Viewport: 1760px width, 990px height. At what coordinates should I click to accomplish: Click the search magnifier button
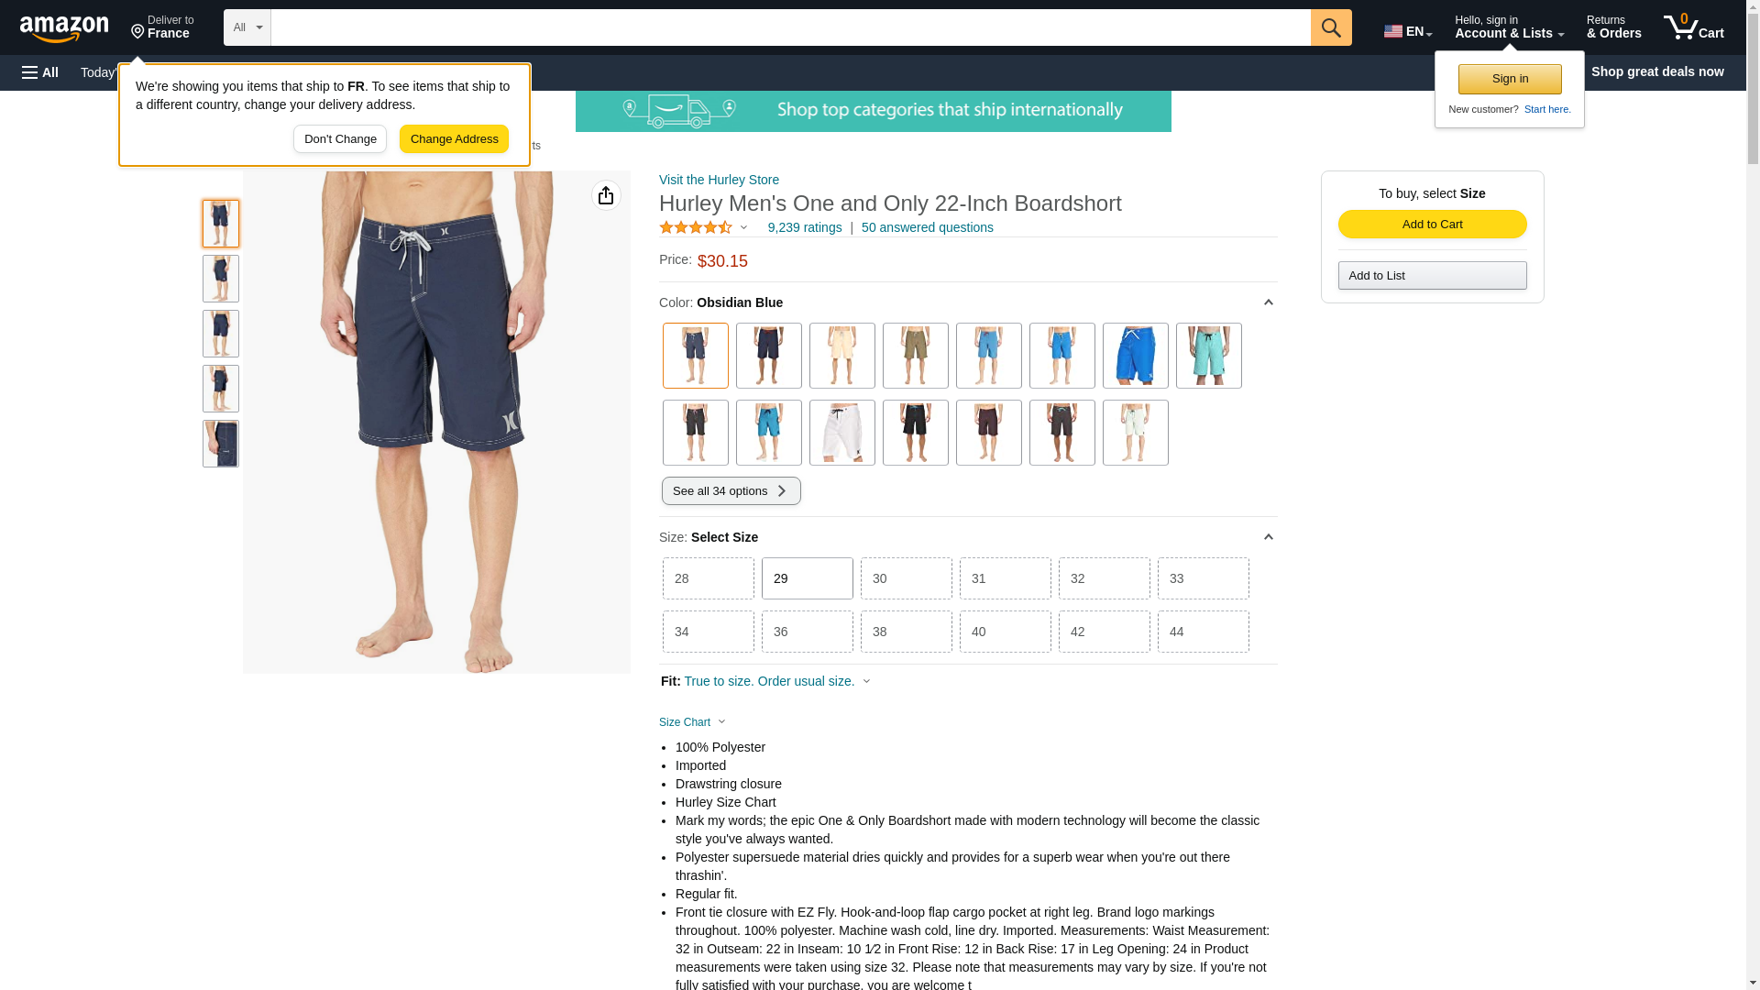[x=1331, y=27]
